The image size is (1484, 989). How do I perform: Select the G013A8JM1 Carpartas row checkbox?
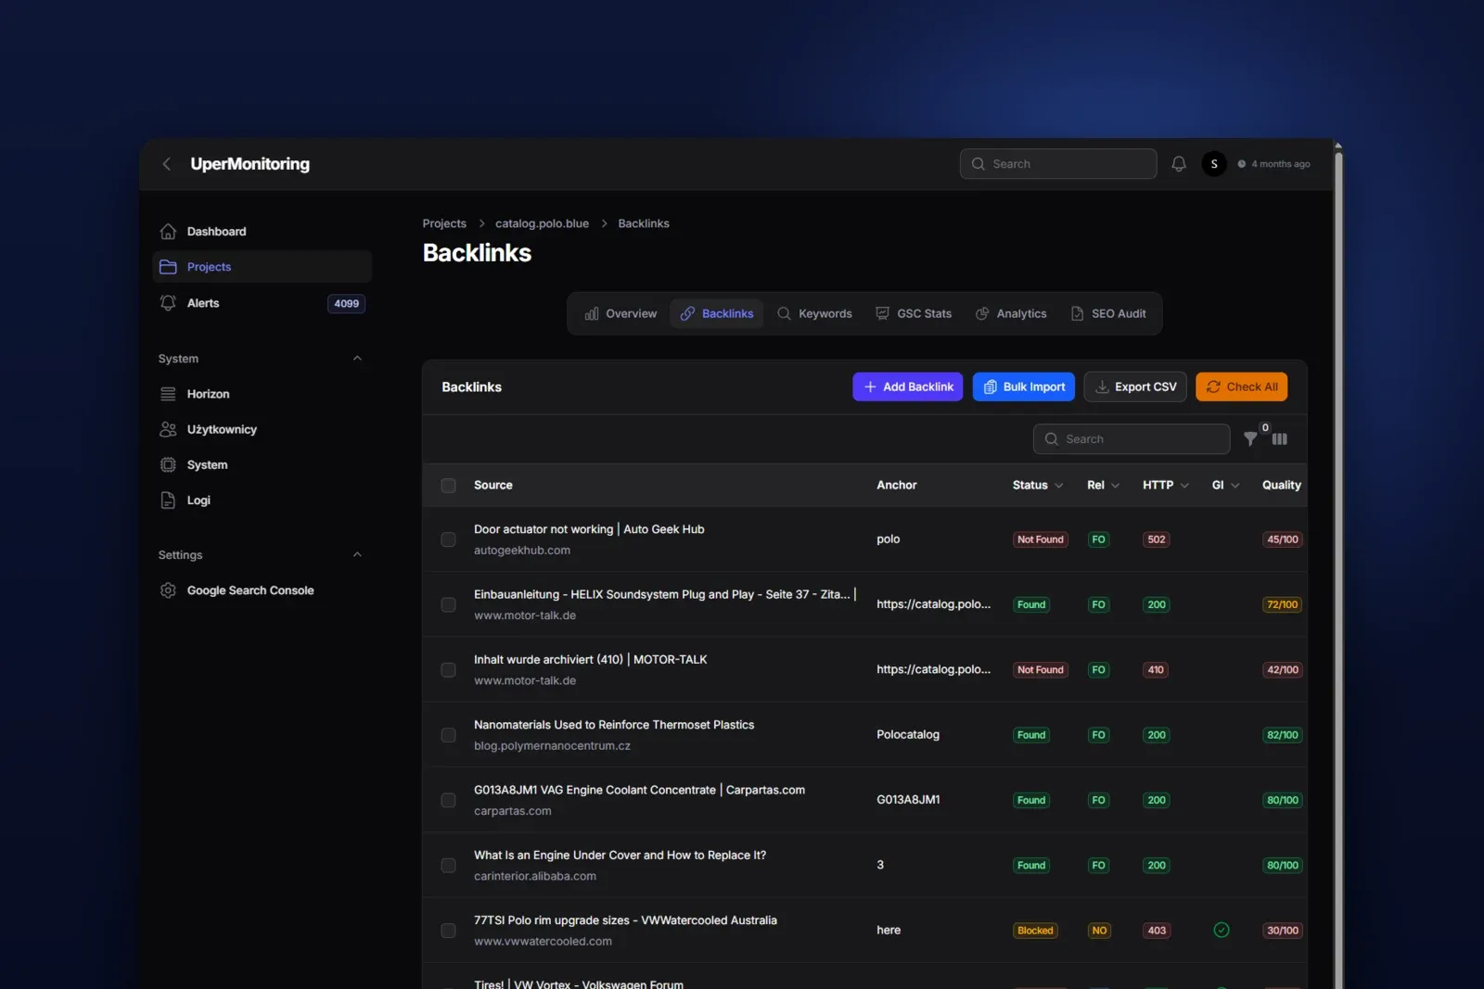(x=448, y=800)
